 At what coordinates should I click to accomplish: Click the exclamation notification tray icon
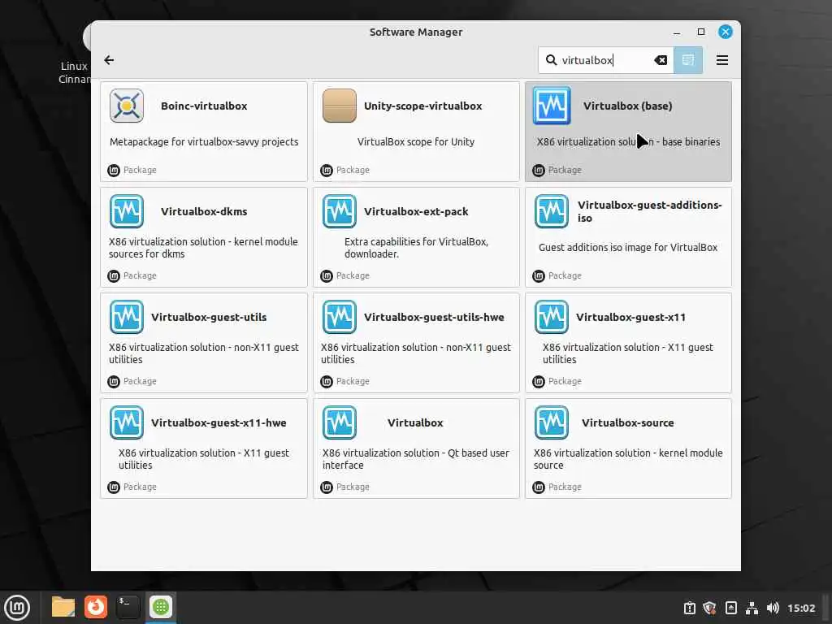coord(689,608)
